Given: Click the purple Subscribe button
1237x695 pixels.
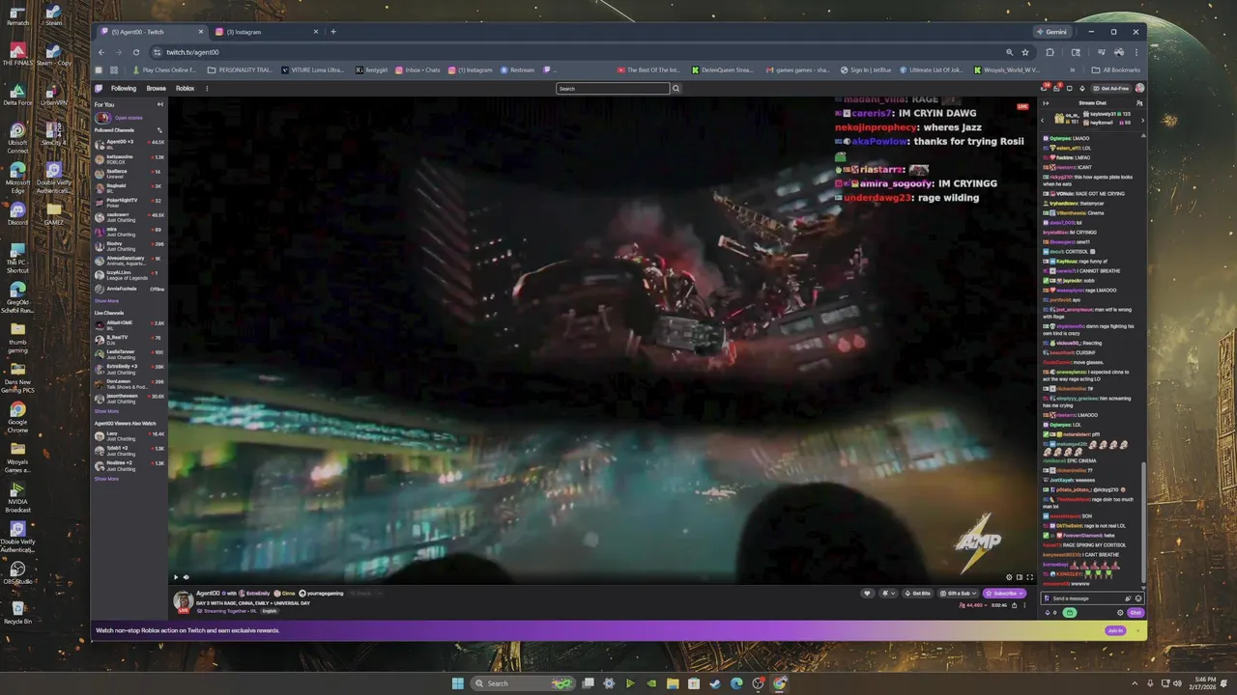Looking at the screenshot, I should tap(1003, 594).
